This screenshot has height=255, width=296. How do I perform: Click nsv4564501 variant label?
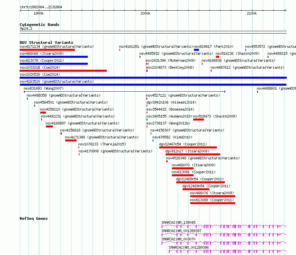(x=71, y=102)
